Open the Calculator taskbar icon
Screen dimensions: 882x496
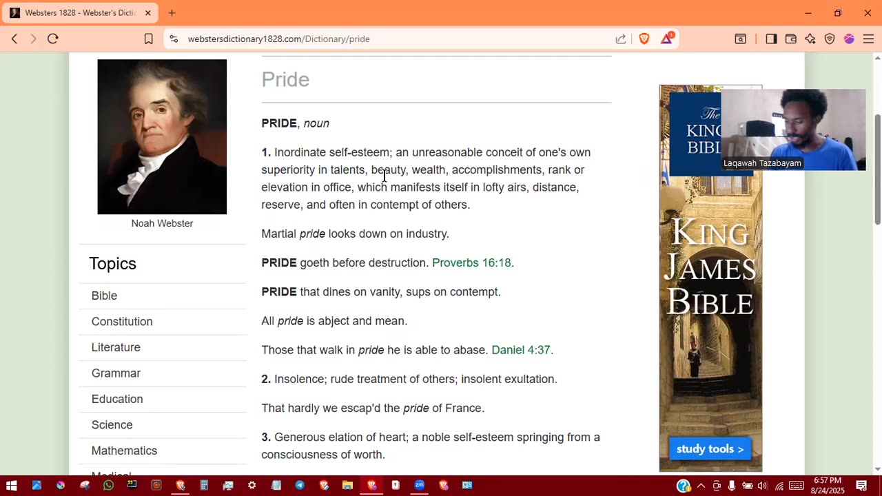coord(204,486)
